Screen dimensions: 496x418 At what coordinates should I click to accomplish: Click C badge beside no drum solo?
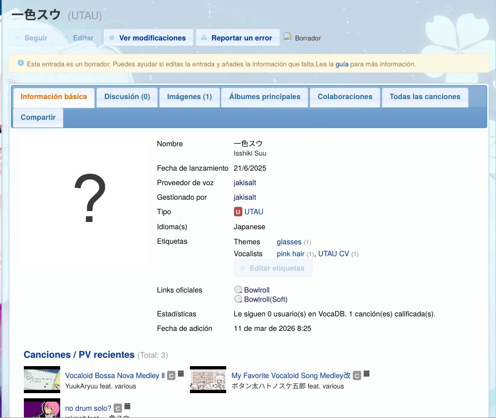pyautogui.click(x=118, y=408)
